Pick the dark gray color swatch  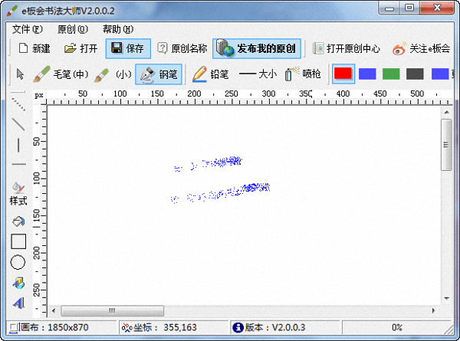415,74
